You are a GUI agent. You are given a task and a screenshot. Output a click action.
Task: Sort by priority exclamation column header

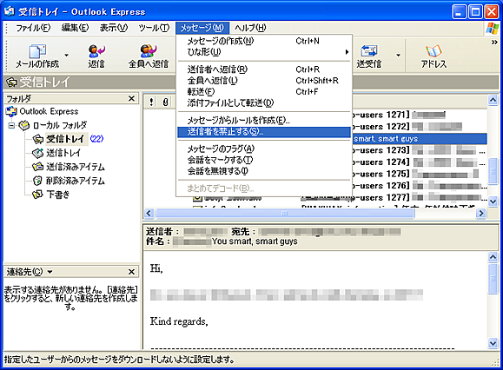pos(151,102)
